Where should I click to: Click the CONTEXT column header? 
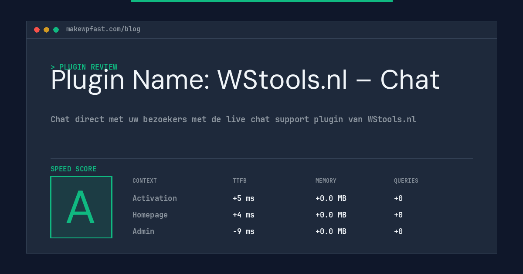click(x=145, y=180)
